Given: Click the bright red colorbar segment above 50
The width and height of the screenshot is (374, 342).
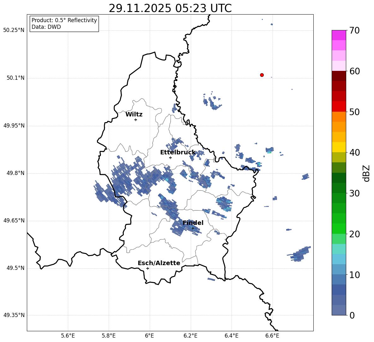Looking at the screenshot, I should coord(339,107).
